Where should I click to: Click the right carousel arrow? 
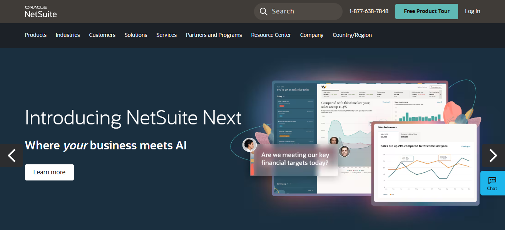tap(493, 156)
